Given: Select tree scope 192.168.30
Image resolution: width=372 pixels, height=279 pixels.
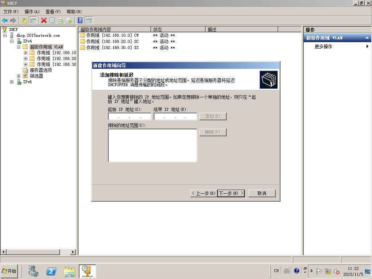Looking at the screenshot, I should (x=56, y=64).
